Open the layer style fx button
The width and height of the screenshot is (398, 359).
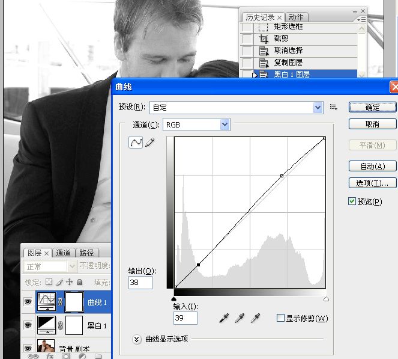point(50,356)
